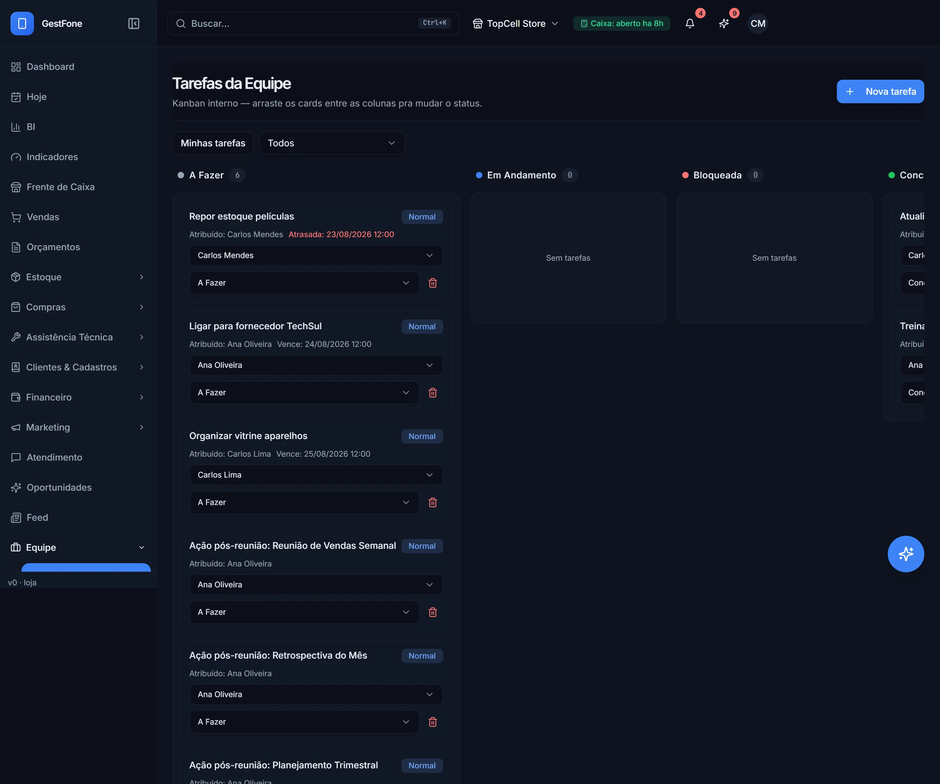Viewport: 940px width, 784px height.
Task: Click the Hoje calendar icon
Action: pyautogui.click(x=16, y=97)
